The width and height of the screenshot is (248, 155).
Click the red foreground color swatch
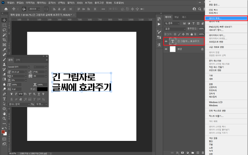point(3,132)
